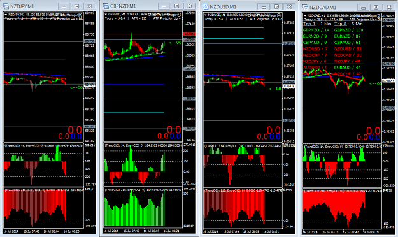This screenshot has height=237, width=398.
Task: Click 'Today = 161.4' in GBPNZD chart
Action: (115, 18)
